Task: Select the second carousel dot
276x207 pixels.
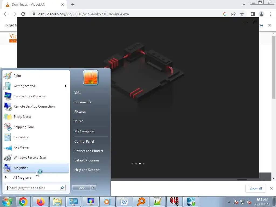Action: pos(136,164)
